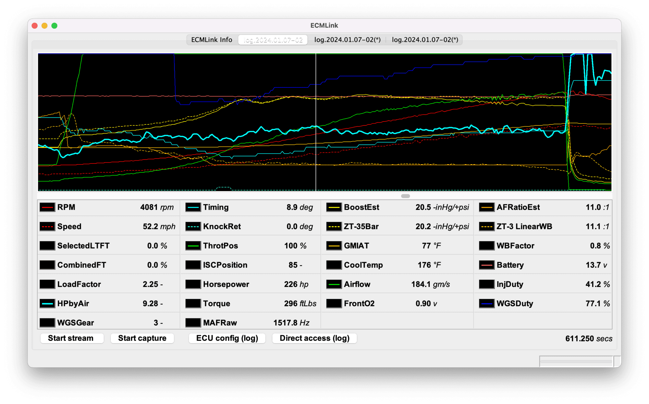Select the first log.2024.01.07-02 tab

(x=273, y=40)
